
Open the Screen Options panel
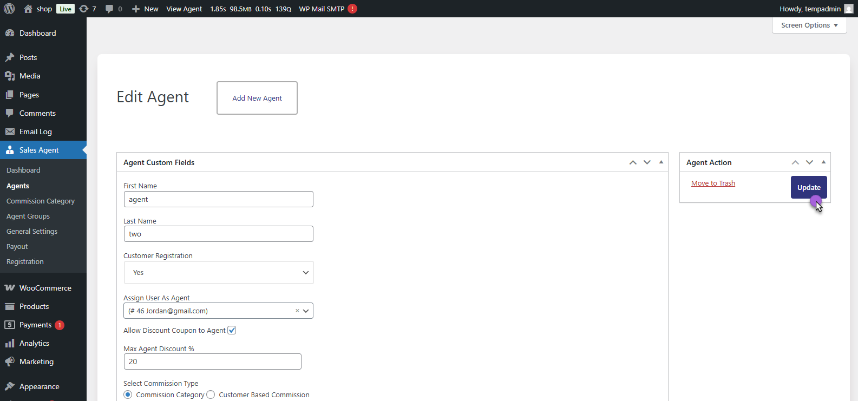pyautogui.click(x=809, y=25)
